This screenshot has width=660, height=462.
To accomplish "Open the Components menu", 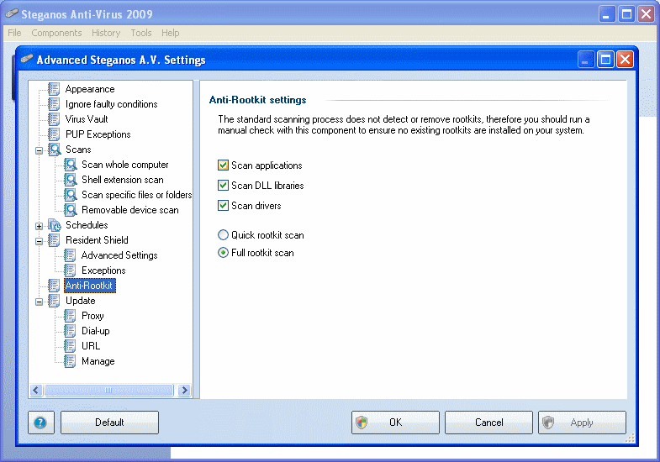I will click(56, 33).
